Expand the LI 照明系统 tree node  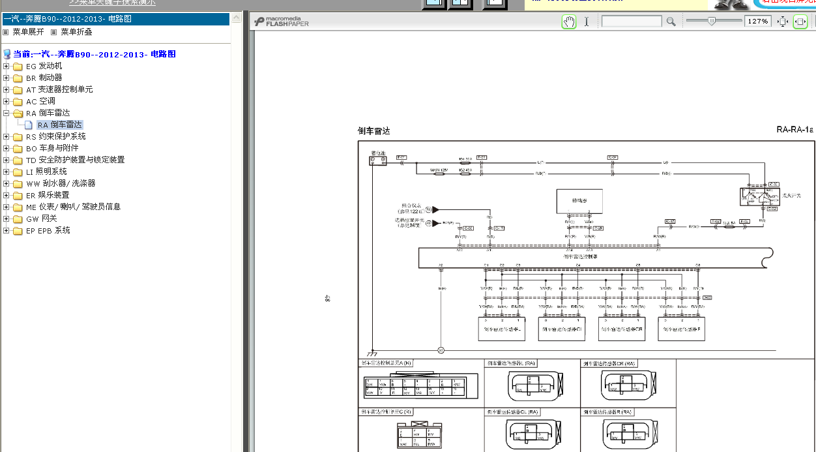[x=7, y=172]
